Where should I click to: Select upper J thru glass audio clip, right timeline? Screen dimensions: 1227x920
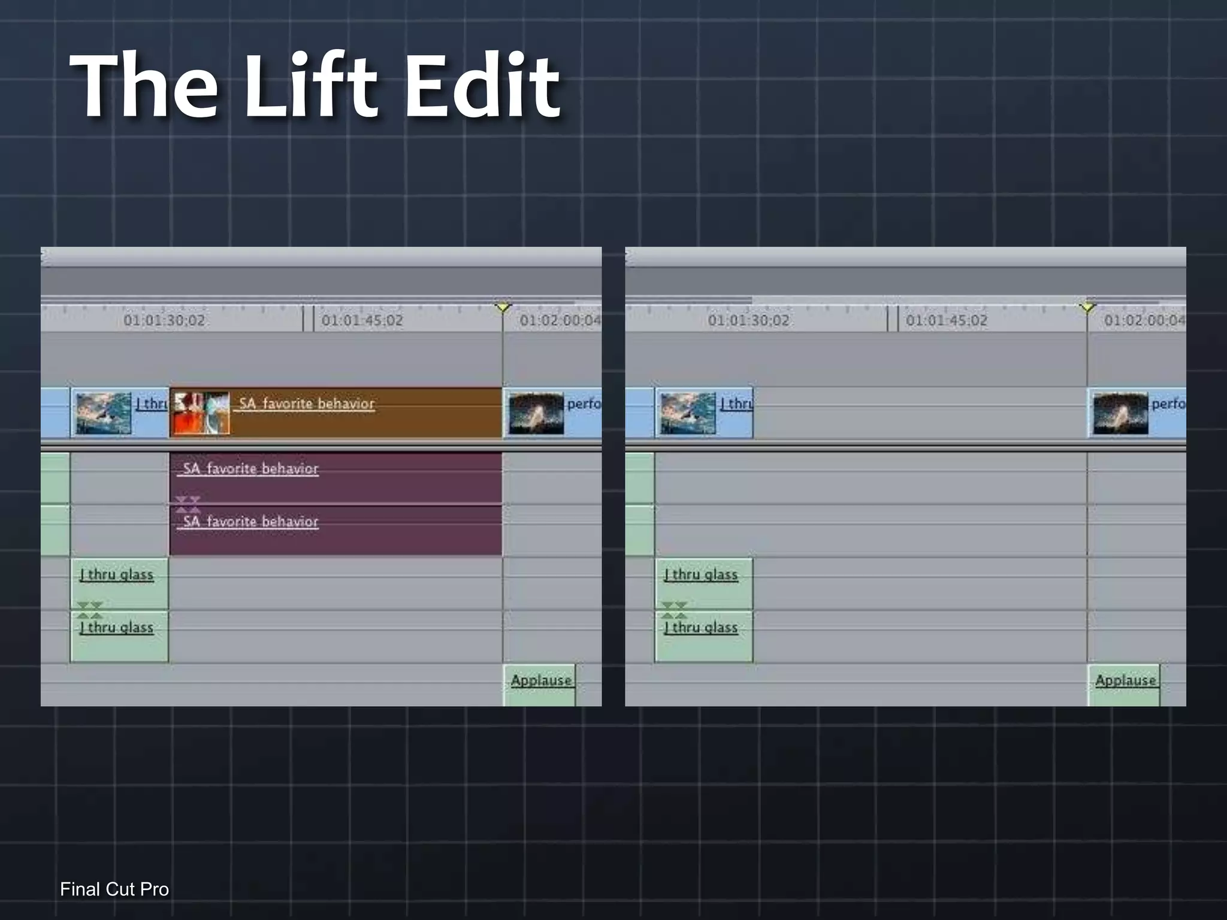point(704,584)
